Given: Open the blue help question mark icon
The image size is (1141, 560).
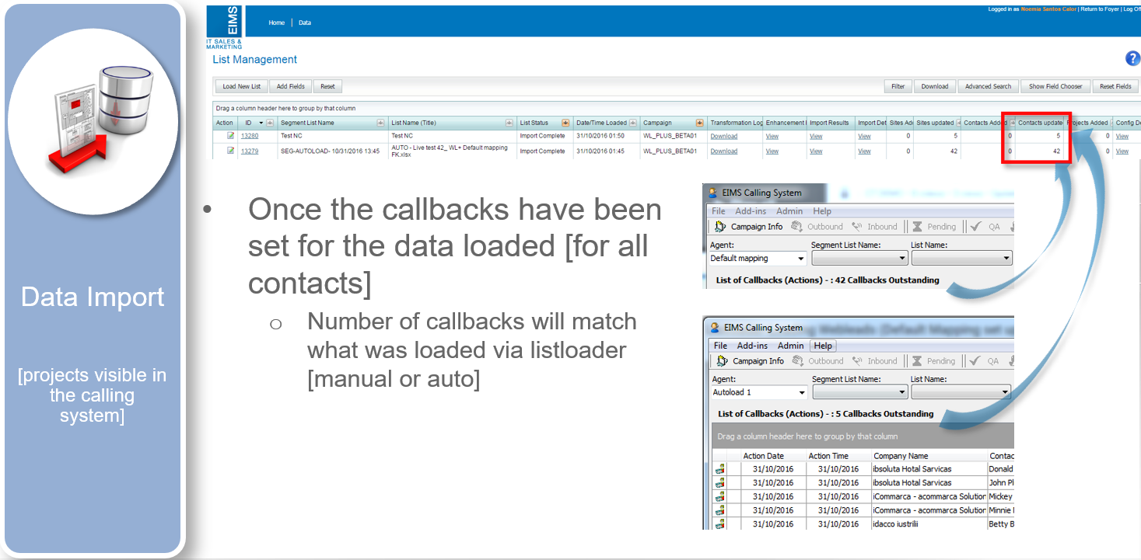Looking at the screenshot, I should click(1132, 59).
